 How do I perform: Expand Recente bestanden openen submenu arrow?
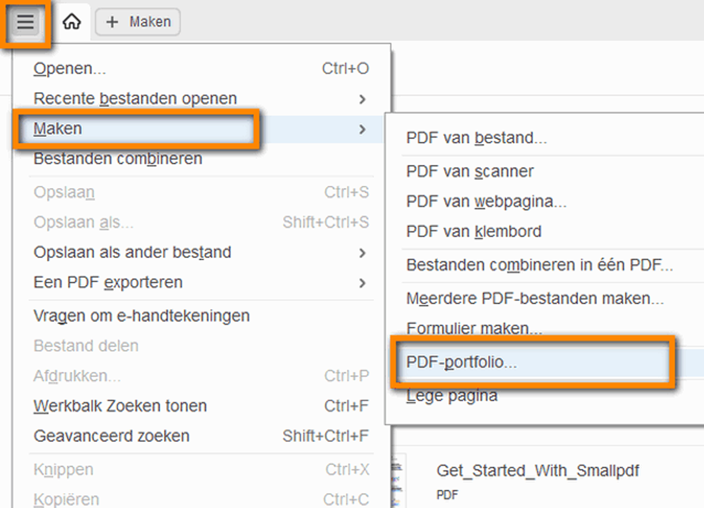[362, 99]
